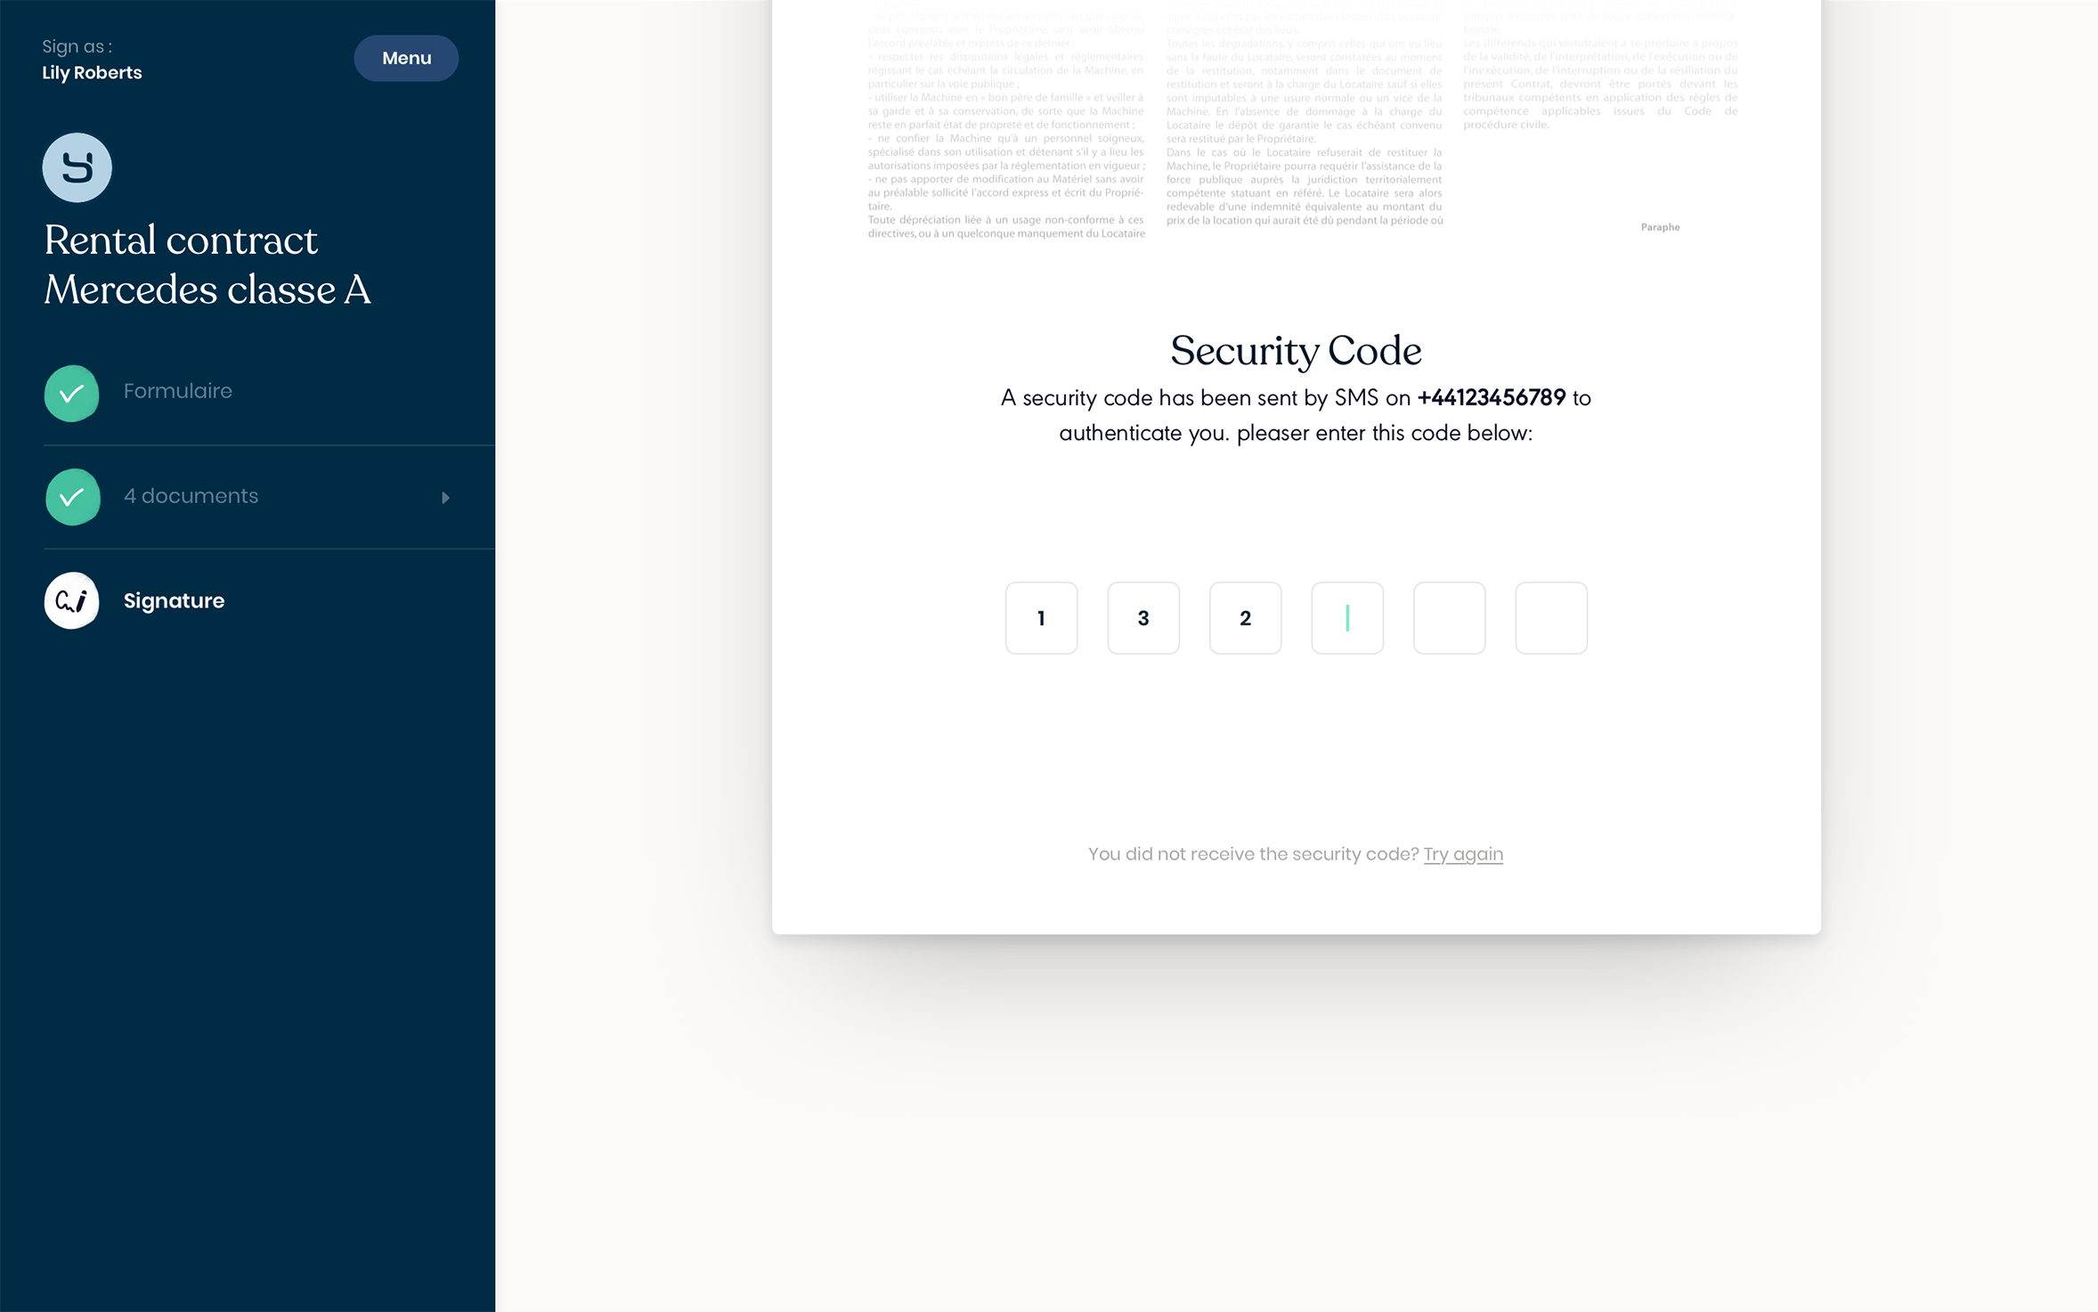2098x1312 pixels.
Task: Click the Signature step icon
Action: point(71,600)
